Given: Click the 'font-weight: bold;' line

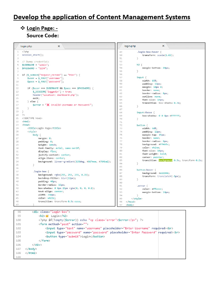Looking at the screenshot, I should coord(155,154).
